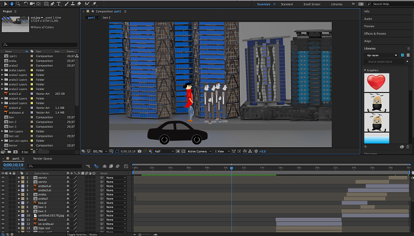Hide layer 13 tipp-ust eye
The width and height of the screenshot is (414, 236).
[3, 228]
